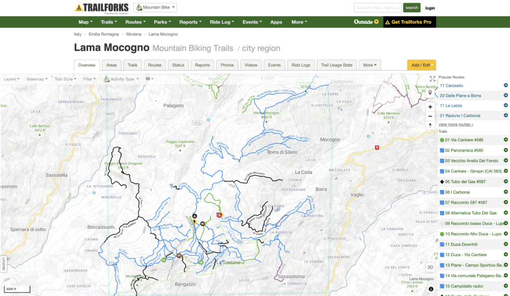Open the Mountain Bike activity dropdown

tap(155, 7)
